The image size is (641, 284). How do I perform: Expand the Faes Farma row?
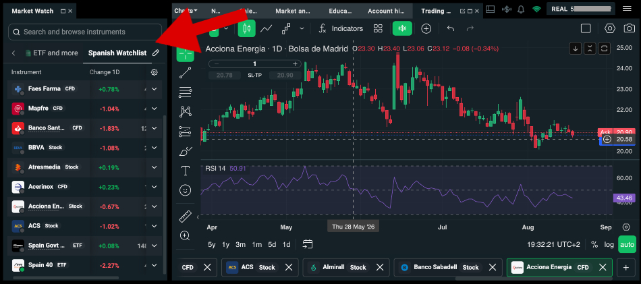click(x=154, y=88)
